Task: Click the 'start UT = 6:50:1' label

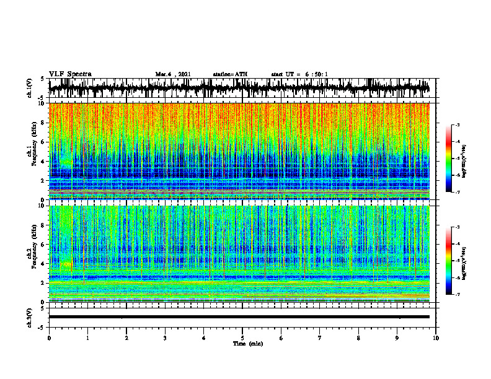Action: [299, 74]
